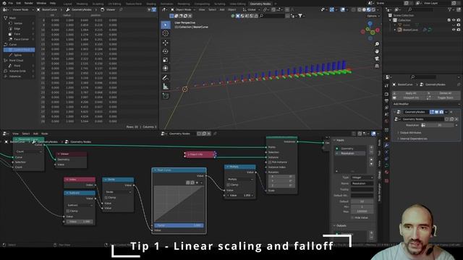Expand the Output Attributes panel
Image resolution: width=463 pixels, height=260 pixels.
[410, 133]
